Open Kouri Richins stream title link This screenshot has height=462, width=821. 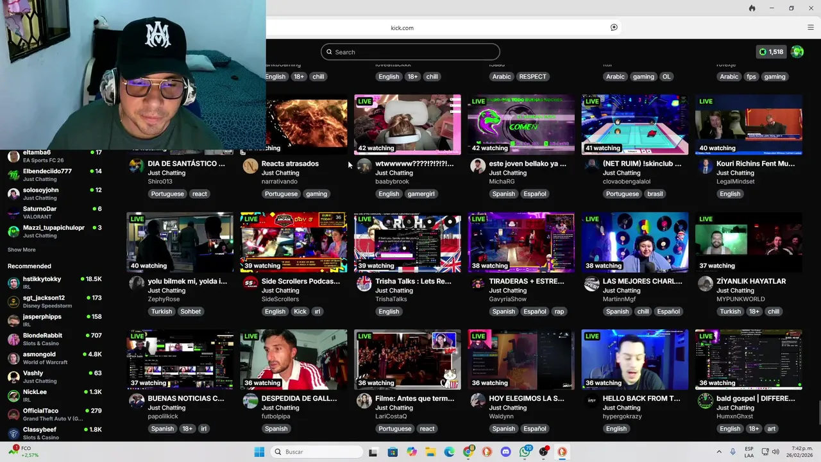[x=756, y=164]
